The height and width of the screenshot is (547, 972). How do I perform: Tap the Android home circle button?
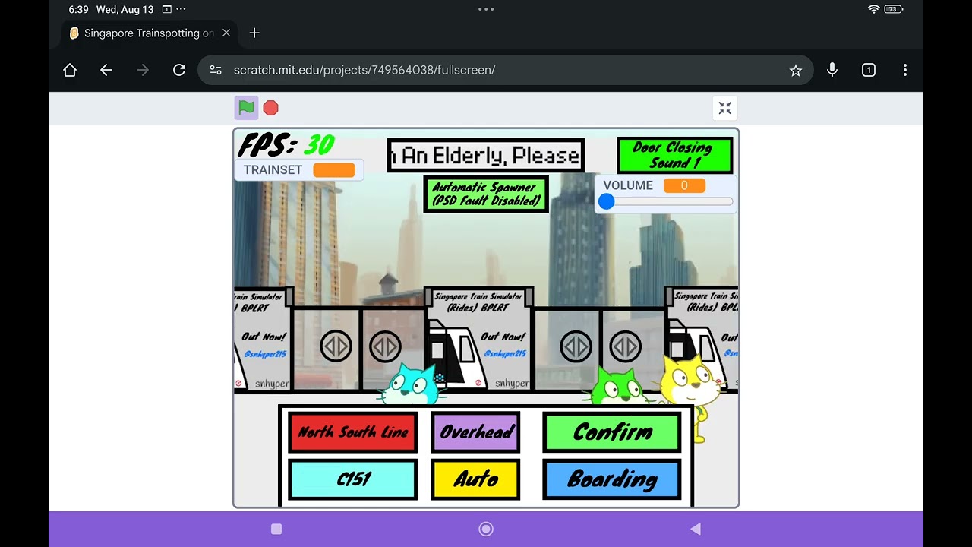pos(486,529)
